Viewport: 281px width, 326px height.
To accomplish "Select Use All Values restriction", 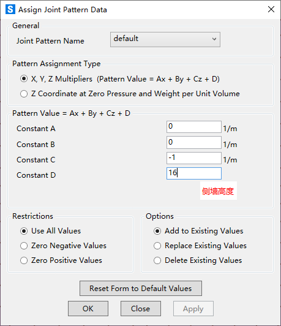I will pos(24,231).
